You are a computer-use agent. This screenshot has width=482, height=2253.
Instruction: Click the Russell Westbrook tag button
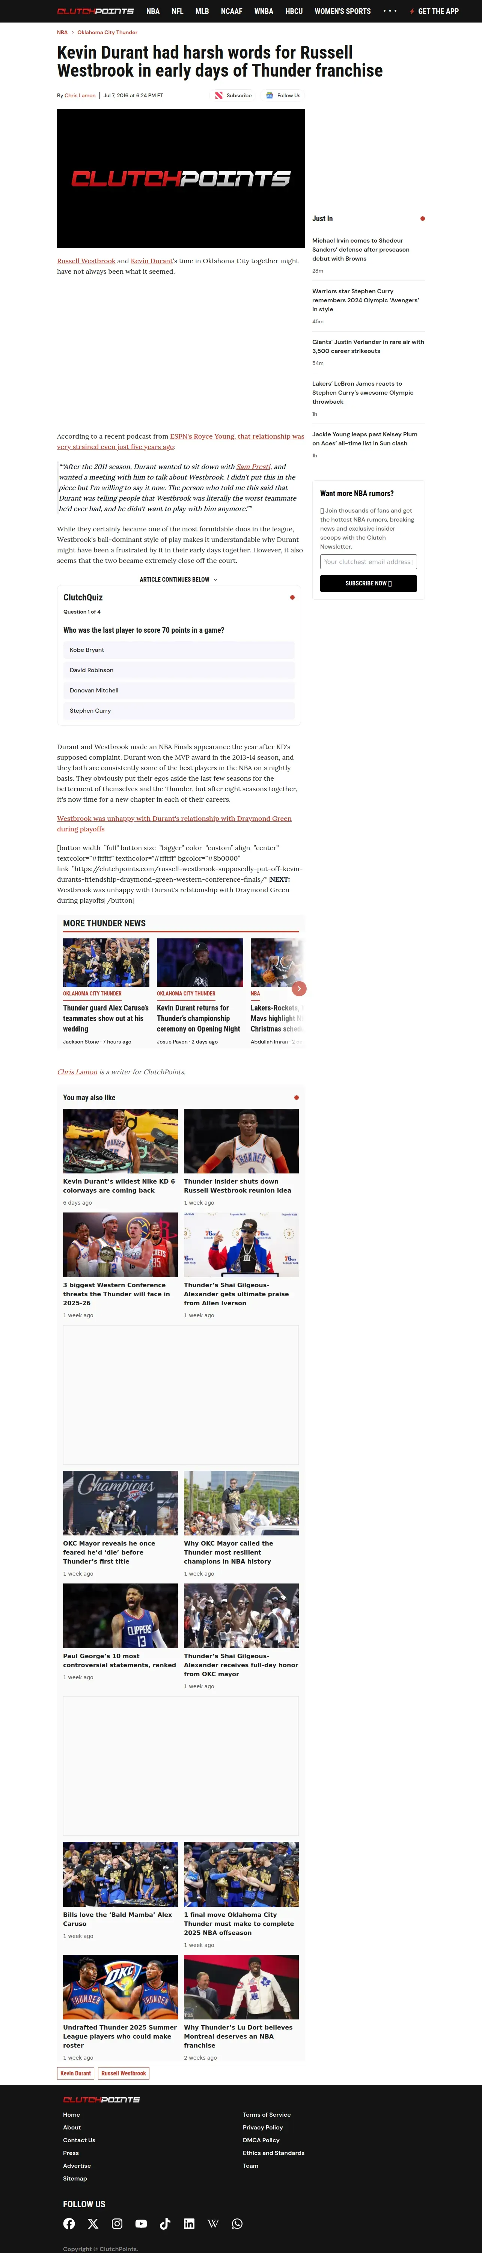tap(124, 2073)
